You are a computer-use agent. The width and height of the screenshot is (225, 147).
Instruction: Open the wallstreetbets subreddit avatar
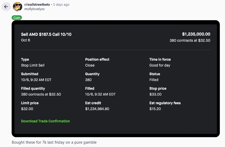click(x=18, y=7)
